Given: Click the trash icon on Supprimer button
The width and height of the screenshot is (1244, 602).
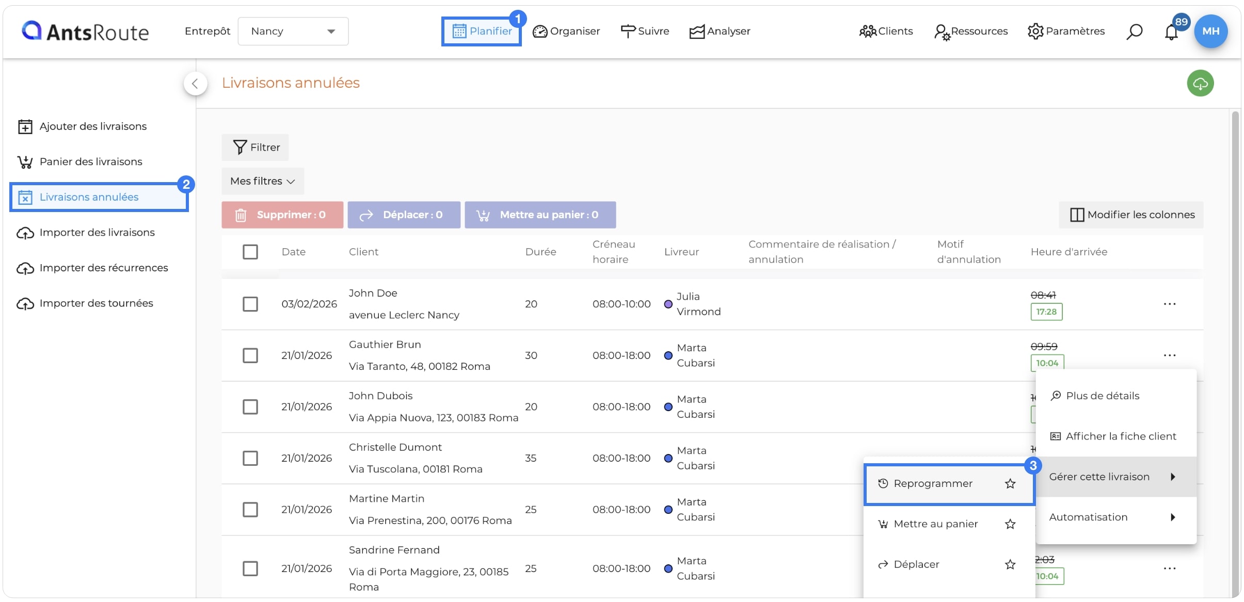Looking at the screenshot, I should click(x=241, y=215).
